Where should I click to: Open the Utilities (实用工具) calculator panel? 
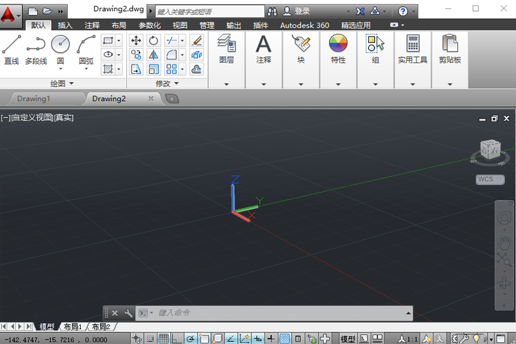click(413, 48)
